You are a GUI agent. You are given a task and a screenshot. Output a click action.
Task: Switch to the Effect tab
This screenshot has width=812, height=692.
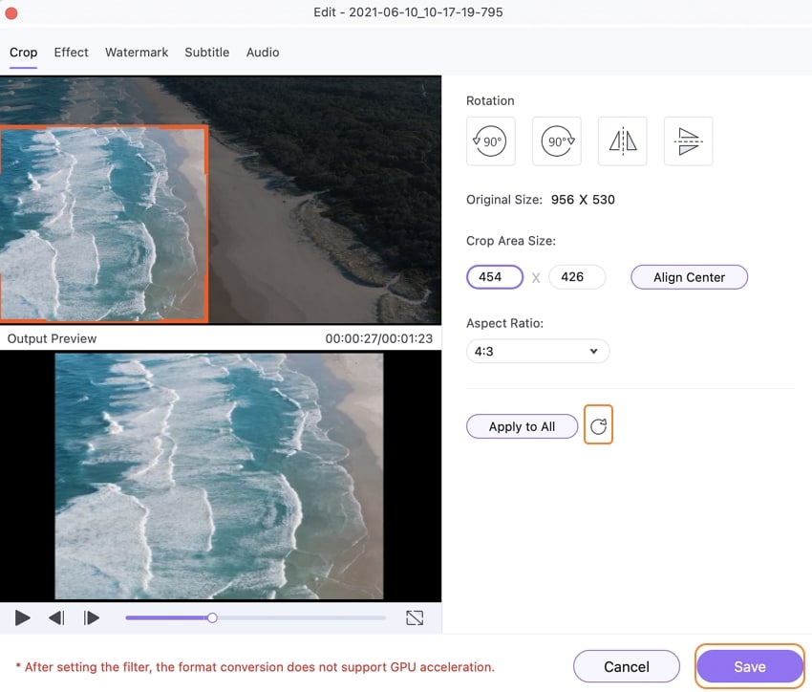click(71, 53)
